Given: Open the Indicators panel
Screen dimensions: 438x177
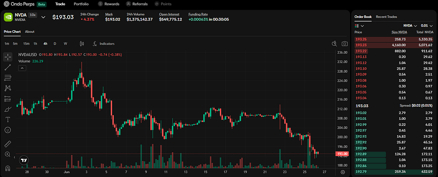Looking at the screenshot, I should pos(104,44).
